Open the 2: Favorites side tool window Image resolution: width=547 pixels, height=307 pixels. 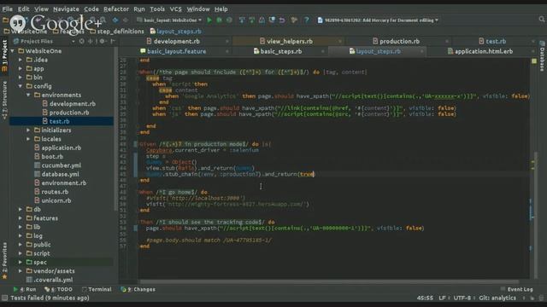(x=4, y=261)
